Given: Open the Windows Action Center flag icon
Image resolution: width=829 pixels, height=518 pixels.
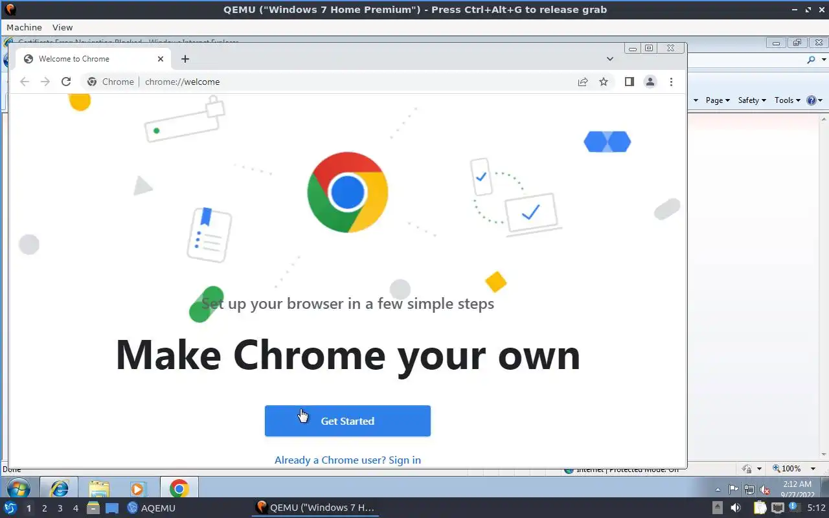Looking at the screenshot, I should (734, 490).
